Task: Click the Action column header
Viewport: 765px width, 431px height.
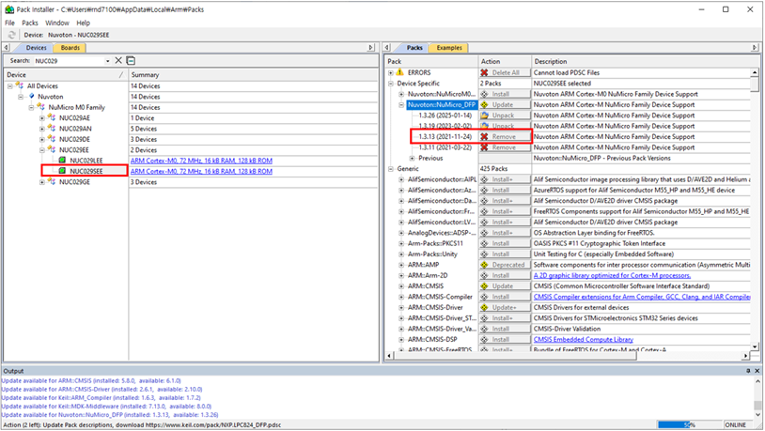Action: click(505, 61)
